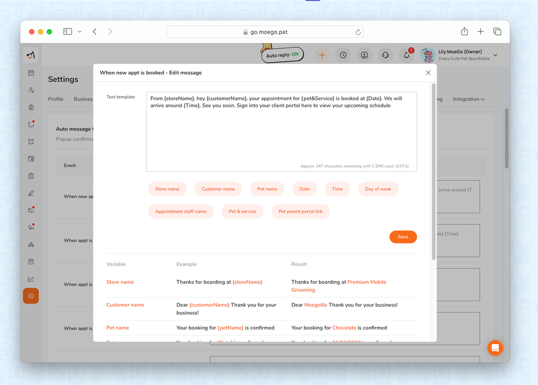This screenshot has height=385, width=538.
Task: Click the clock history icon in the top bar
Action: tap(343, 55)
